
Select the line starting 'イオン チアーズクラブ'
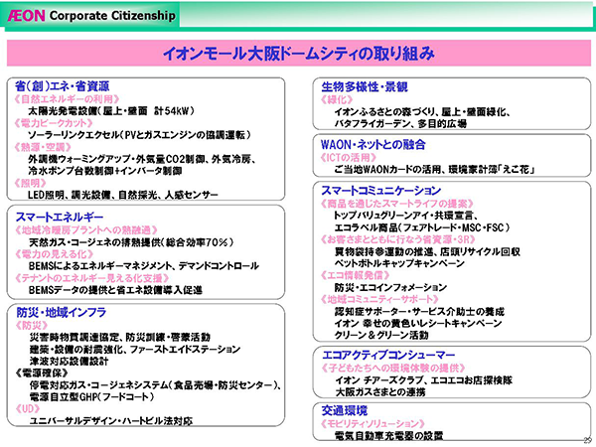[x=424, y=379]
